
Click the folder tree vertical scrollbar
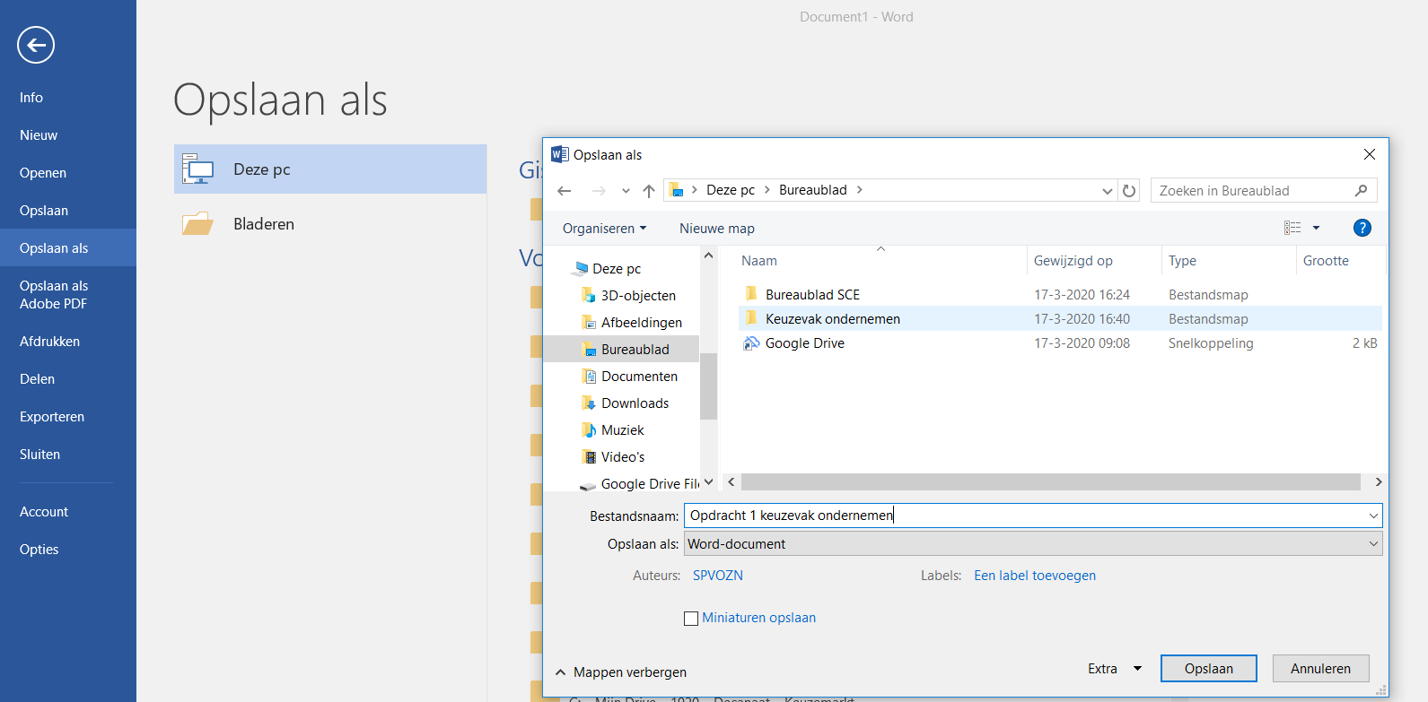708,386
